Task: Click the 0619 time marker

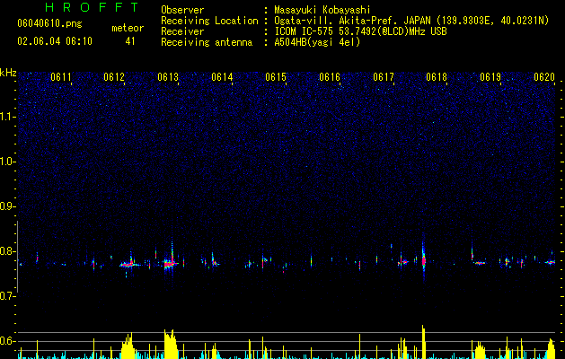Action: point(490,77)
